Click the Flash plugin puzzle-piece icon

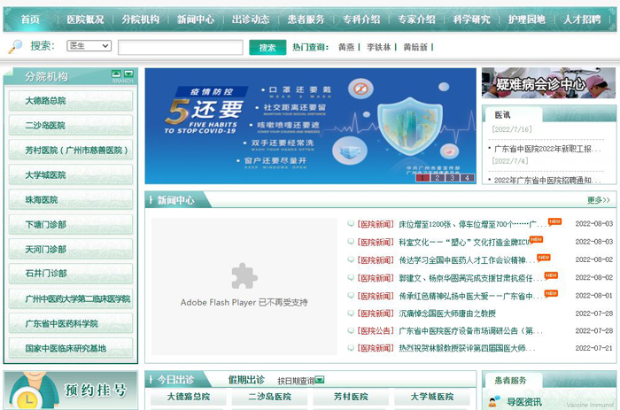244,276
